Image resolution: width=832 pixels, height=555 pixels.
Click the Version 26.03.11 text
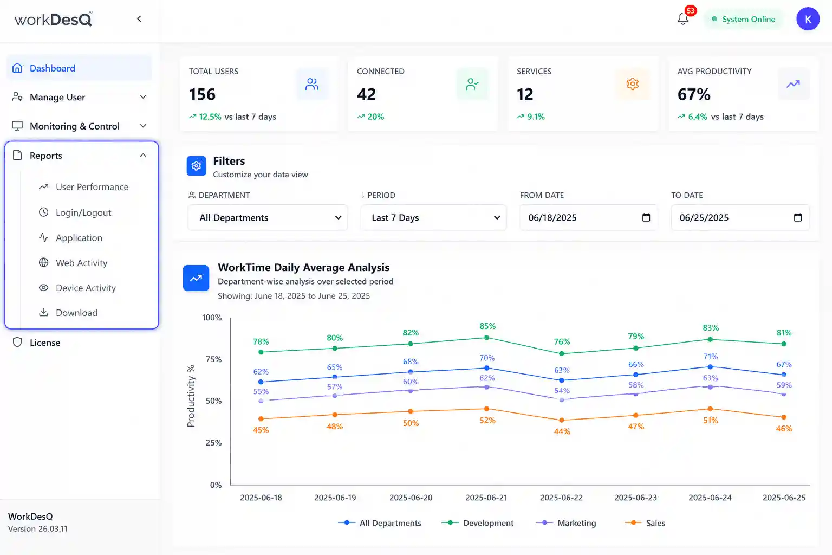[38, 528]
